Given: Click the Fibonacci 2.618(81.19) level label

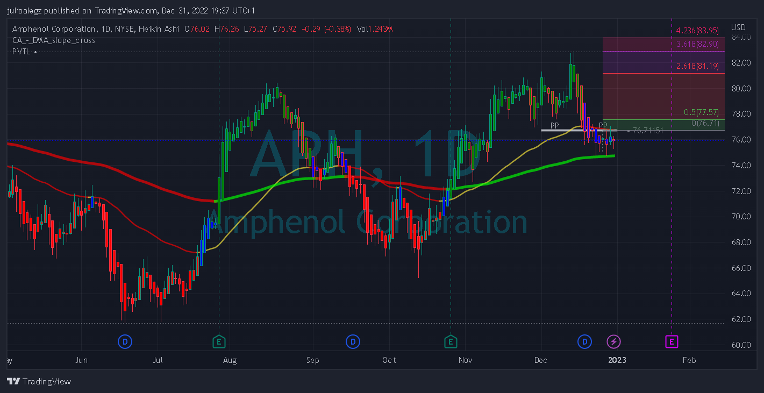Looking at the screenshot, I should (x=697, y=66).
